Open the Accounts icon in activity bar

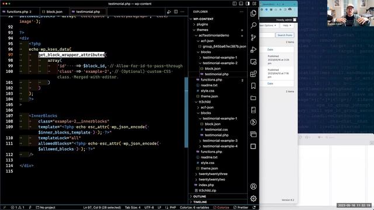(253, 186)
